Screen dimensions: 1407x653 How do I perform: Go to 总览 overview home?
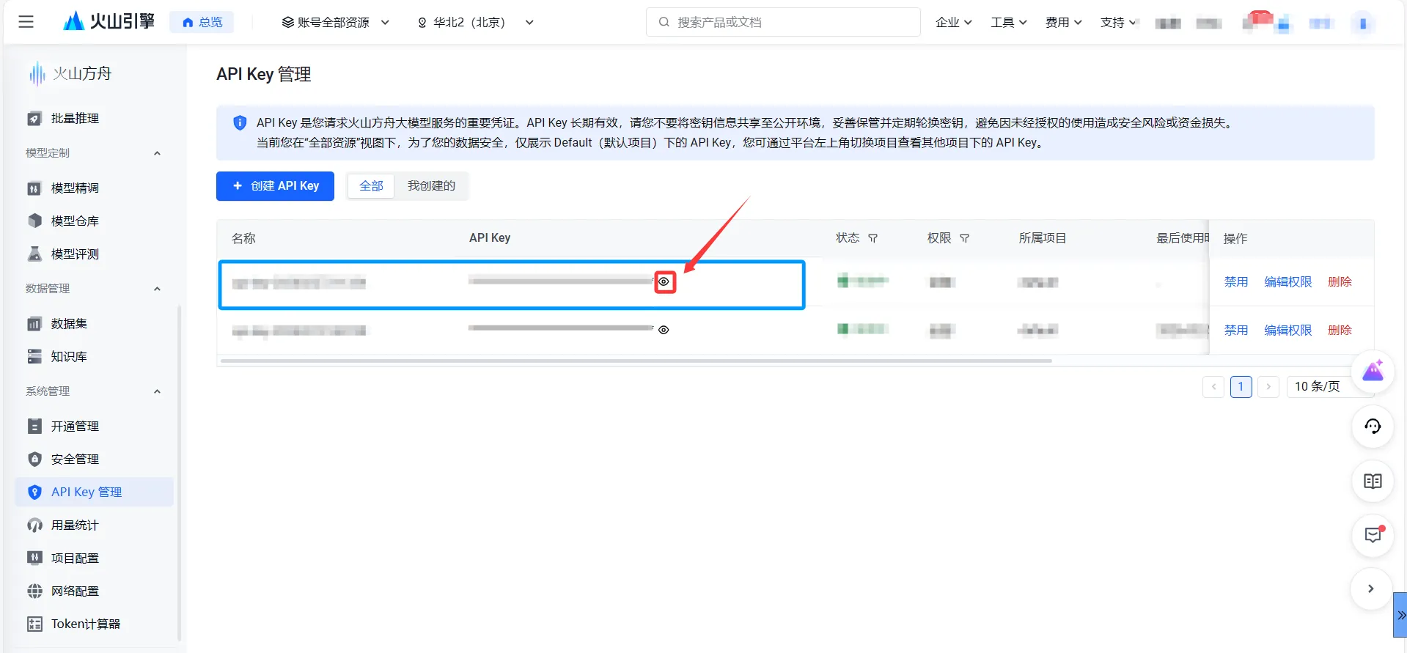(x=202, y=22)
